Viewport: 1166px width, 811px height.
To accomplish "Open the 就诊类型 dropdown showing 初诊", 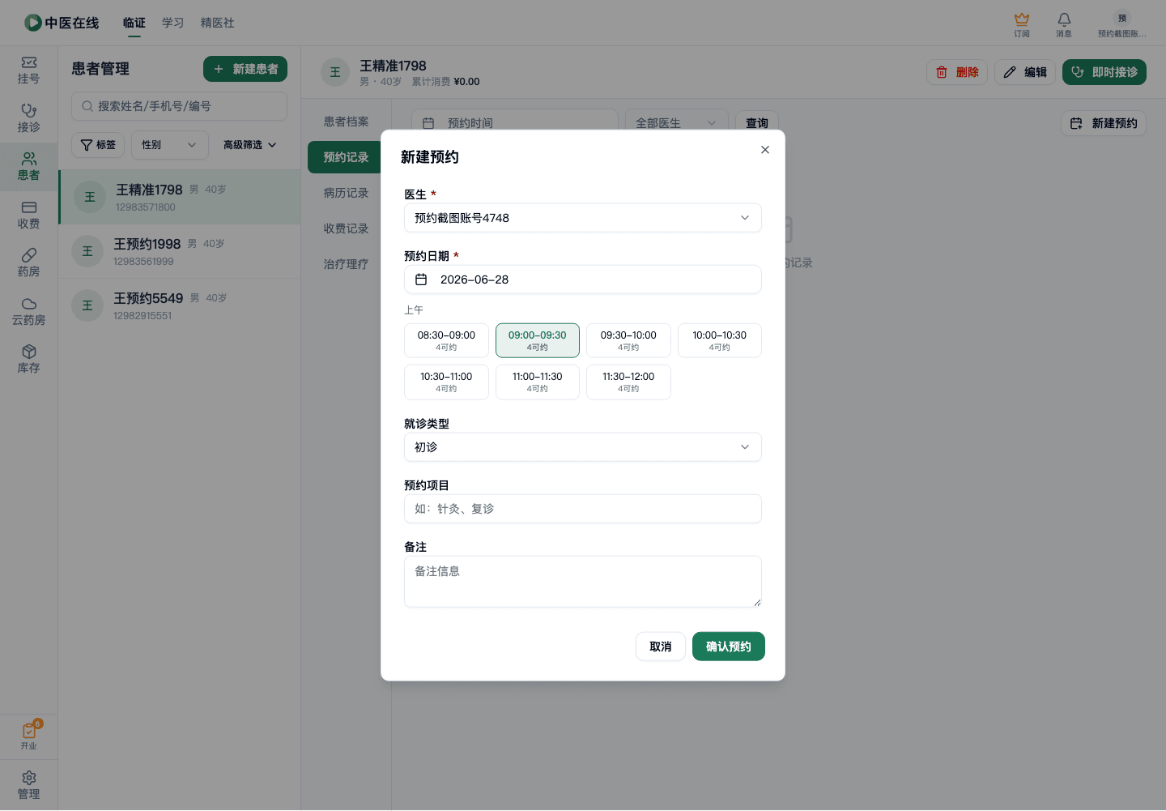I will 583,447.
